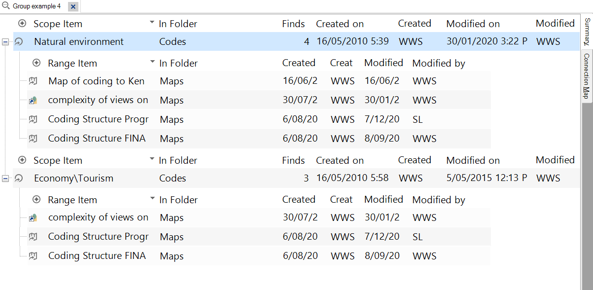Collapse the Natural environment group

(x=5, y=42)
